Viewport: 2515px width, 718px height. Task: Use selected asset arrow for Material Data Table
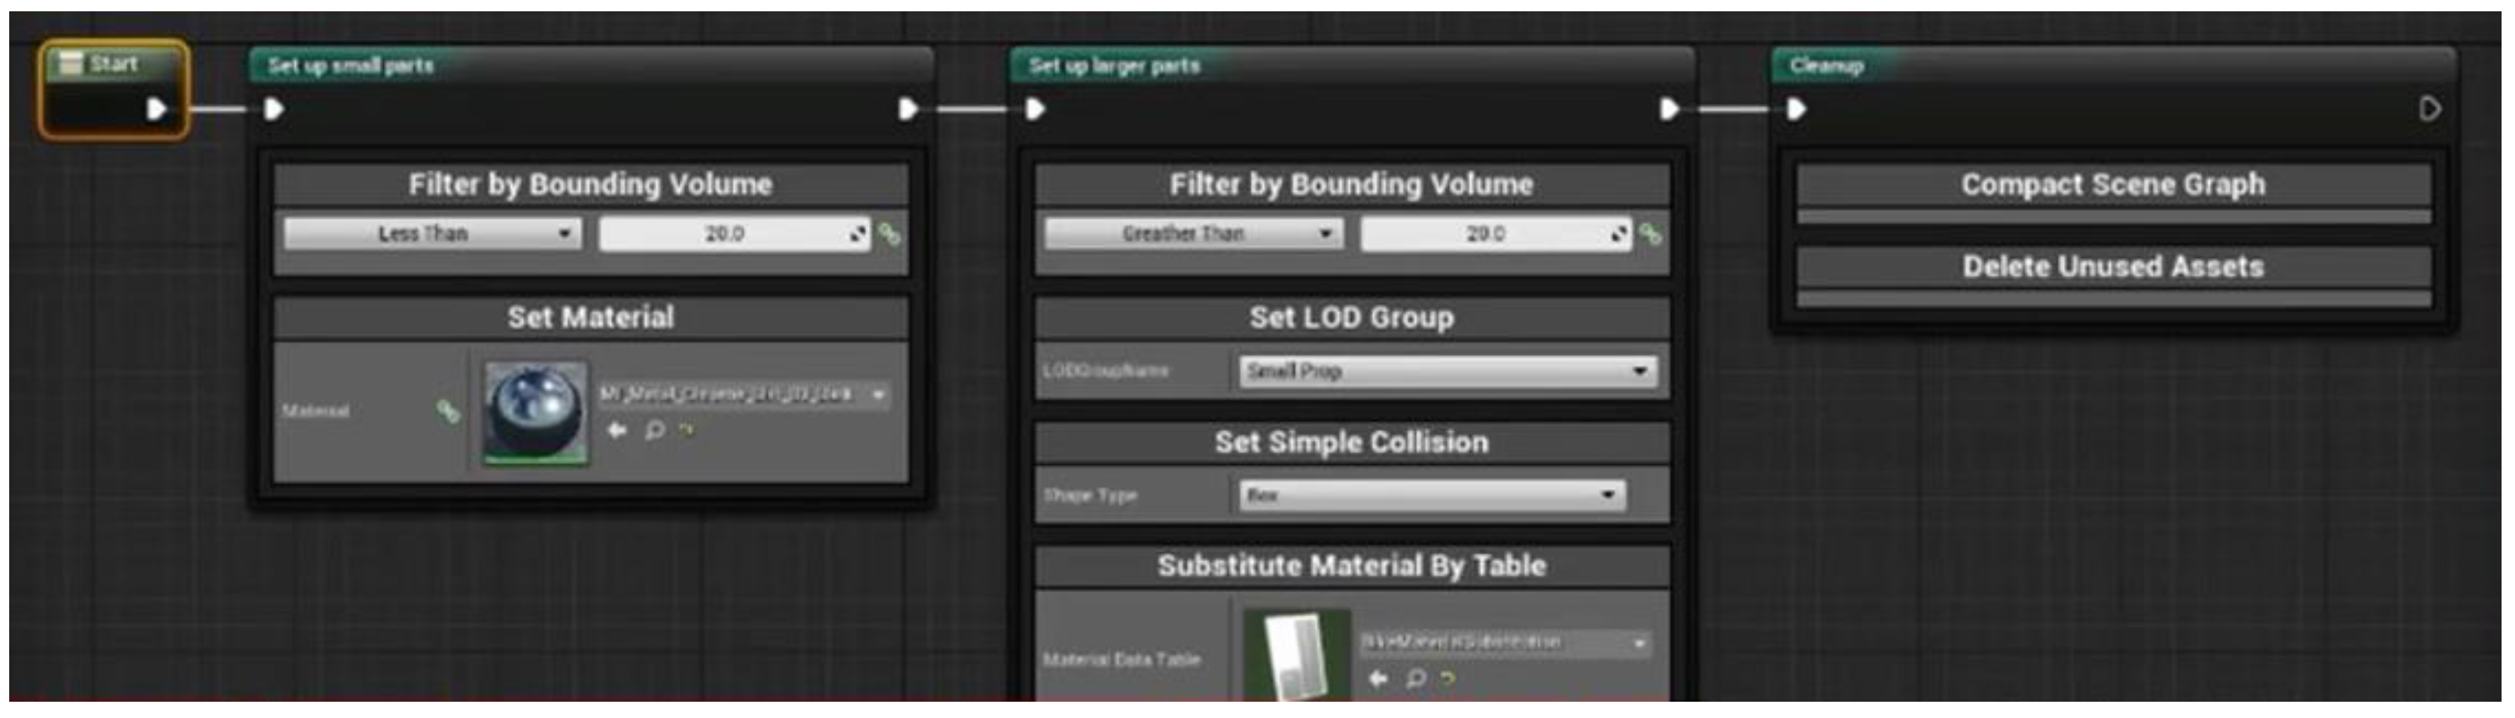point(1377,679)
